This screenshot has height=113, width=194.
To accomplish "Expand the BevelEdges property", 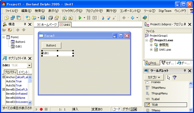I will click(x=4, y=90).
